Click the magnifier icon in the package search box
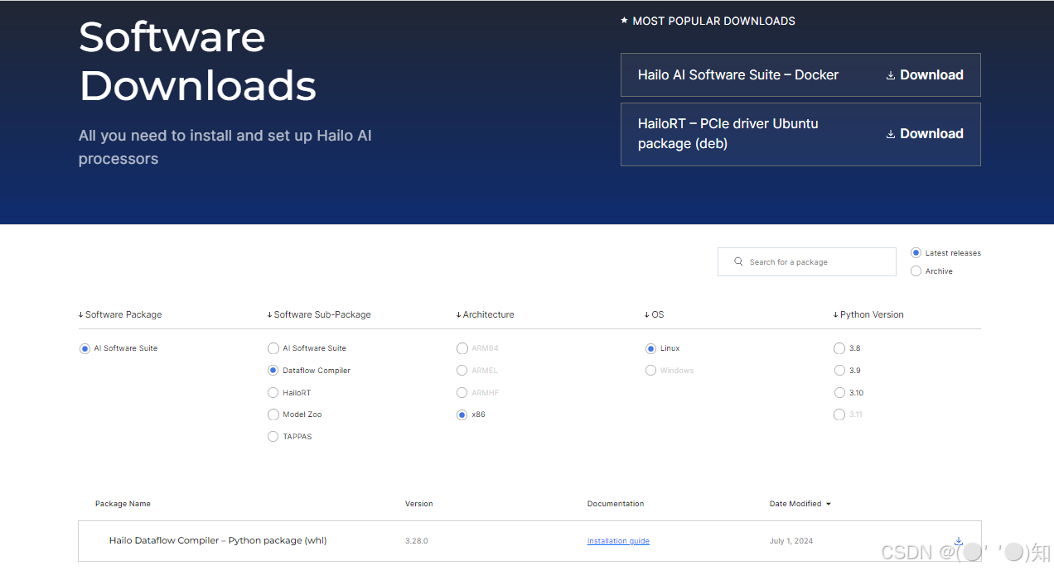This screenshot has width=1054, height=570. (738, 262)
